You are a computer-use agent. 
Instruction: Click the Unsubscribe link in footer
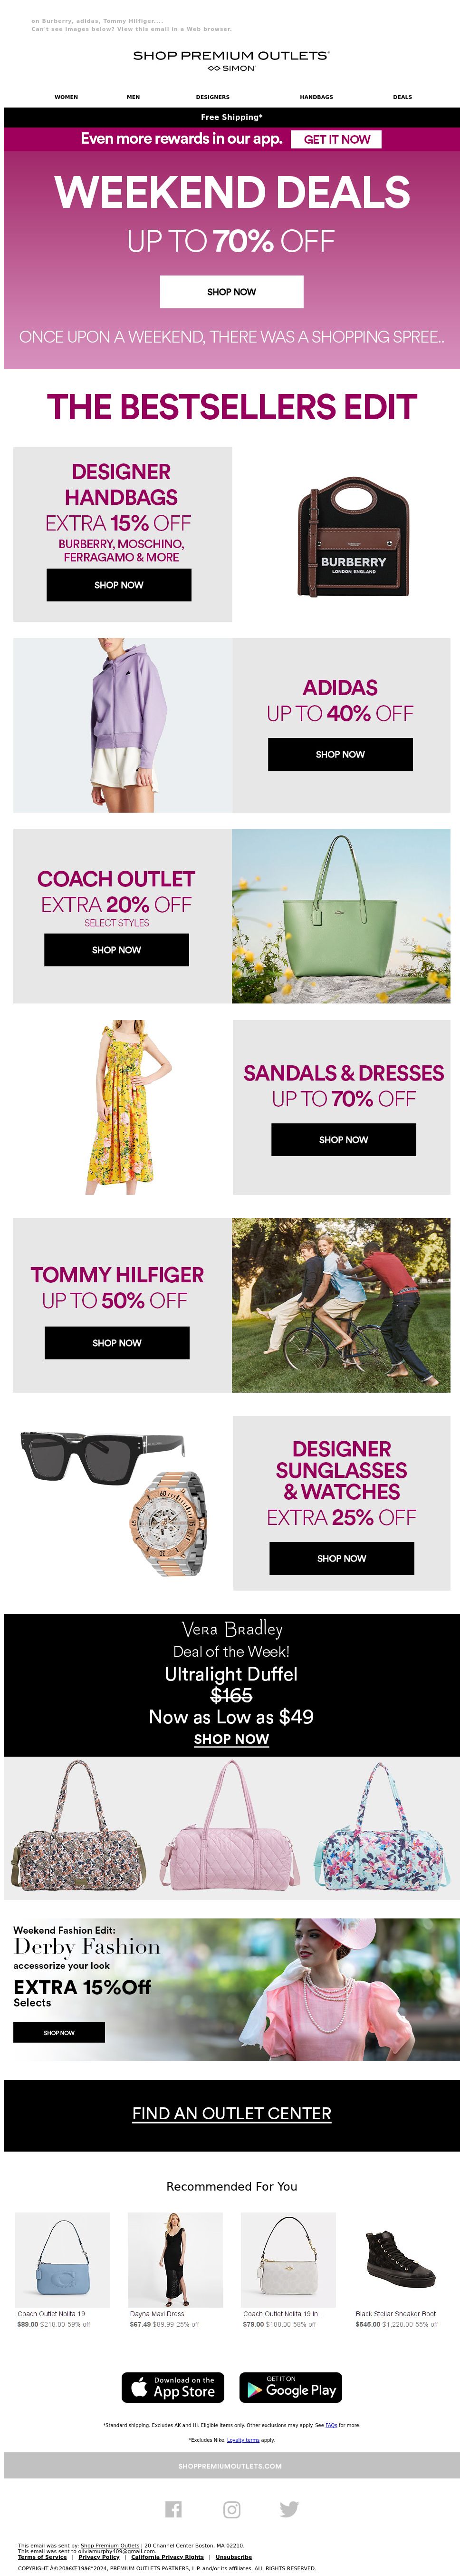(x=233, y=2556)
